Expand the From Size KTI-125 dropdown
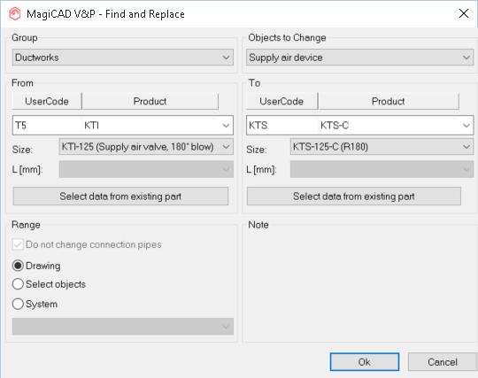478x378 pixels. pos(146,147)
